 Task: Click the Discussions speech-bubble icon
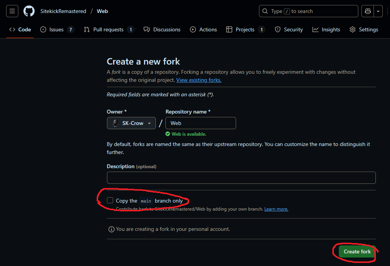pyautogui.click(x=147, y=29)
